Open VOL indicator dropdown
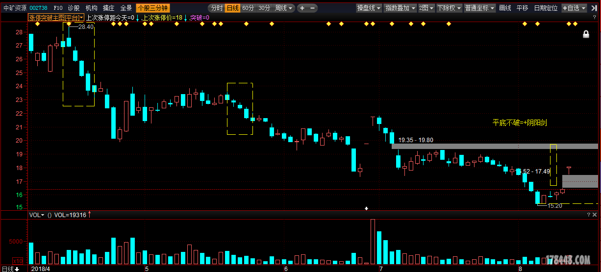Image resolution: width=601 pixels, height=272 pixels. pyautogui.click(x=37, y=215)
